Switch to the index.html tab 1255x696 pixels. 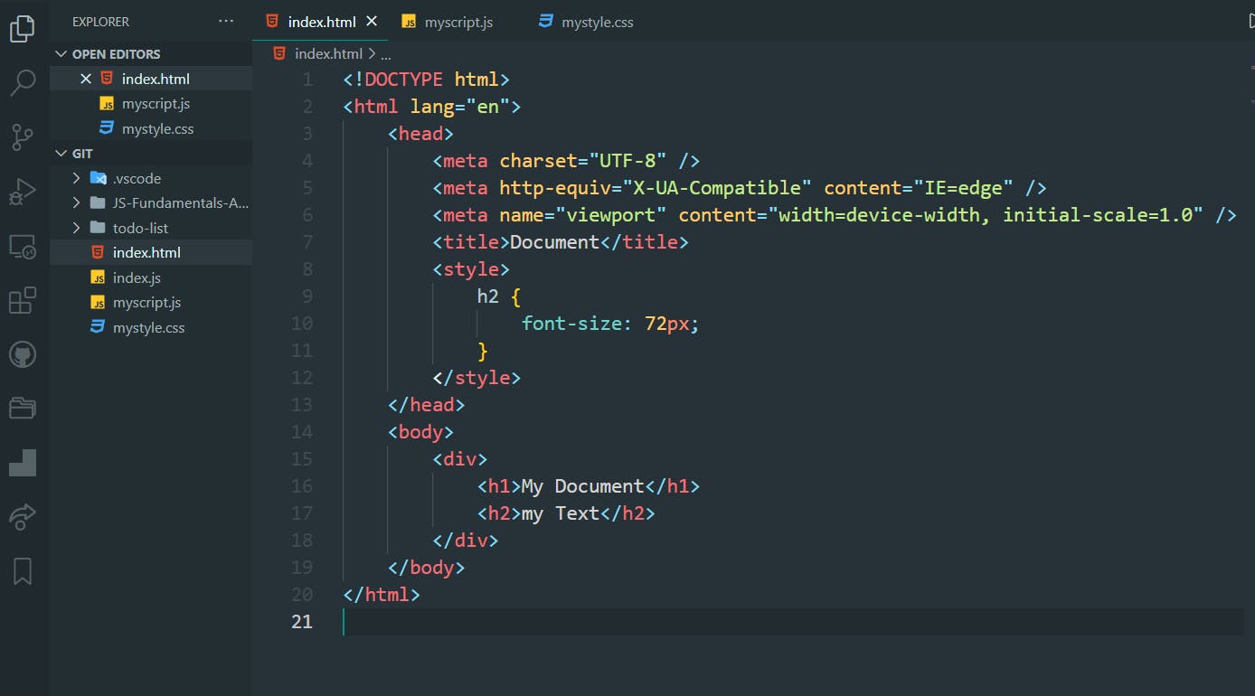(321, 21)
